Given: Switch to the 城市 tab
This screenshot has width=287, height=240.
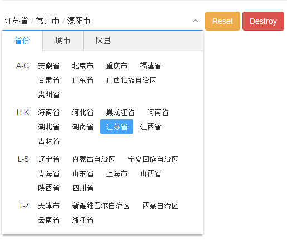Looking at the screenshot, I should pos(63,41).
